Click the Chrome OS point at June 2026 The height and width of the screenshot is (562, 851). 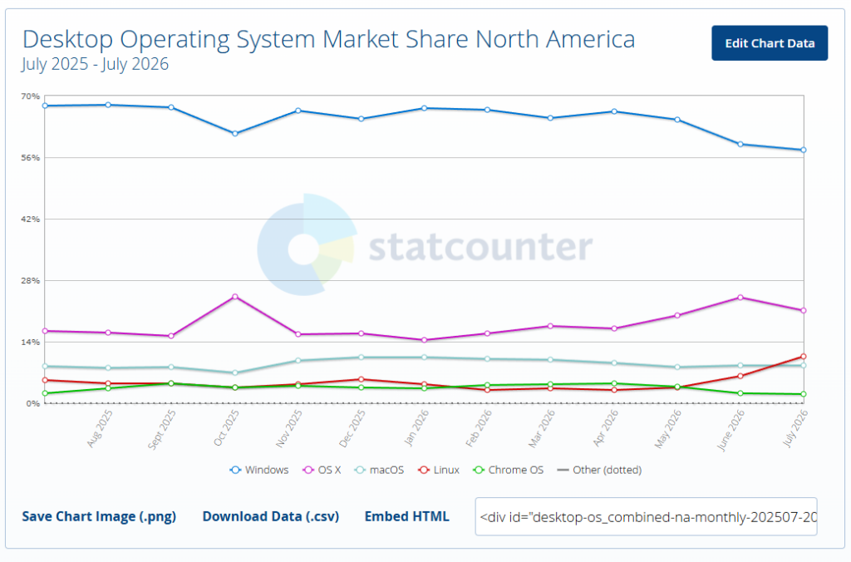pyautogui.click(x=740, y=393)
